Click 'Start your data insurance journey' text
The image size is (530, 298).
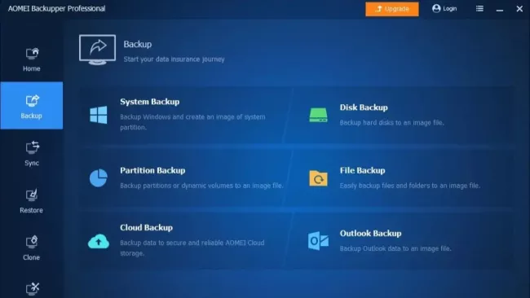174,59
